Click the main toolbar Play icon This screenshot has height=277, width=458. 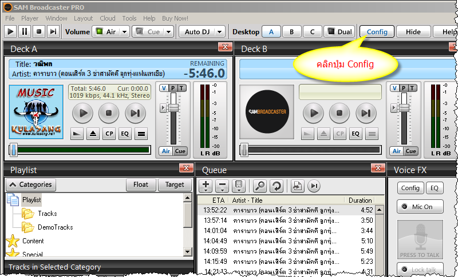pos(10,31)
